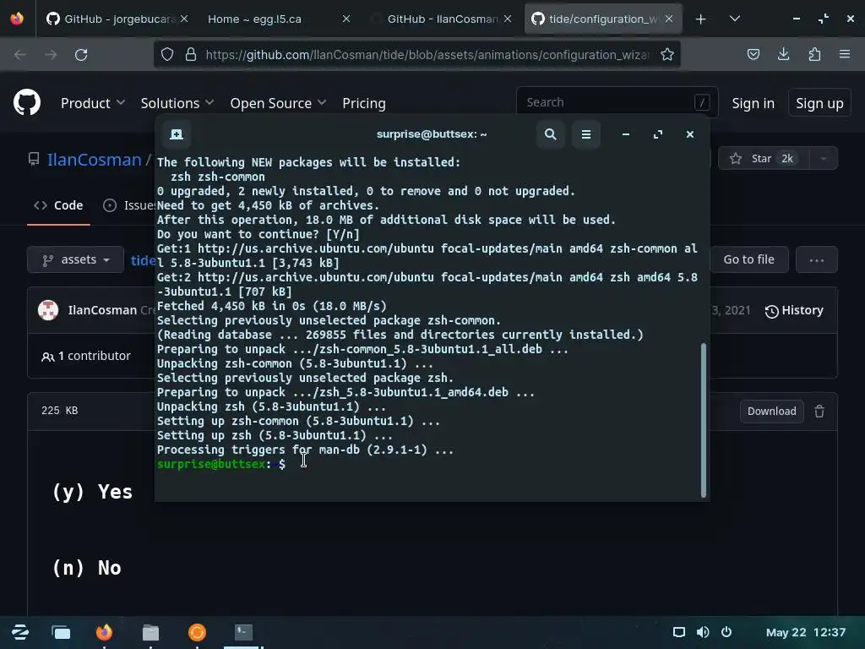Open the power menu in tray

point(726,632)
